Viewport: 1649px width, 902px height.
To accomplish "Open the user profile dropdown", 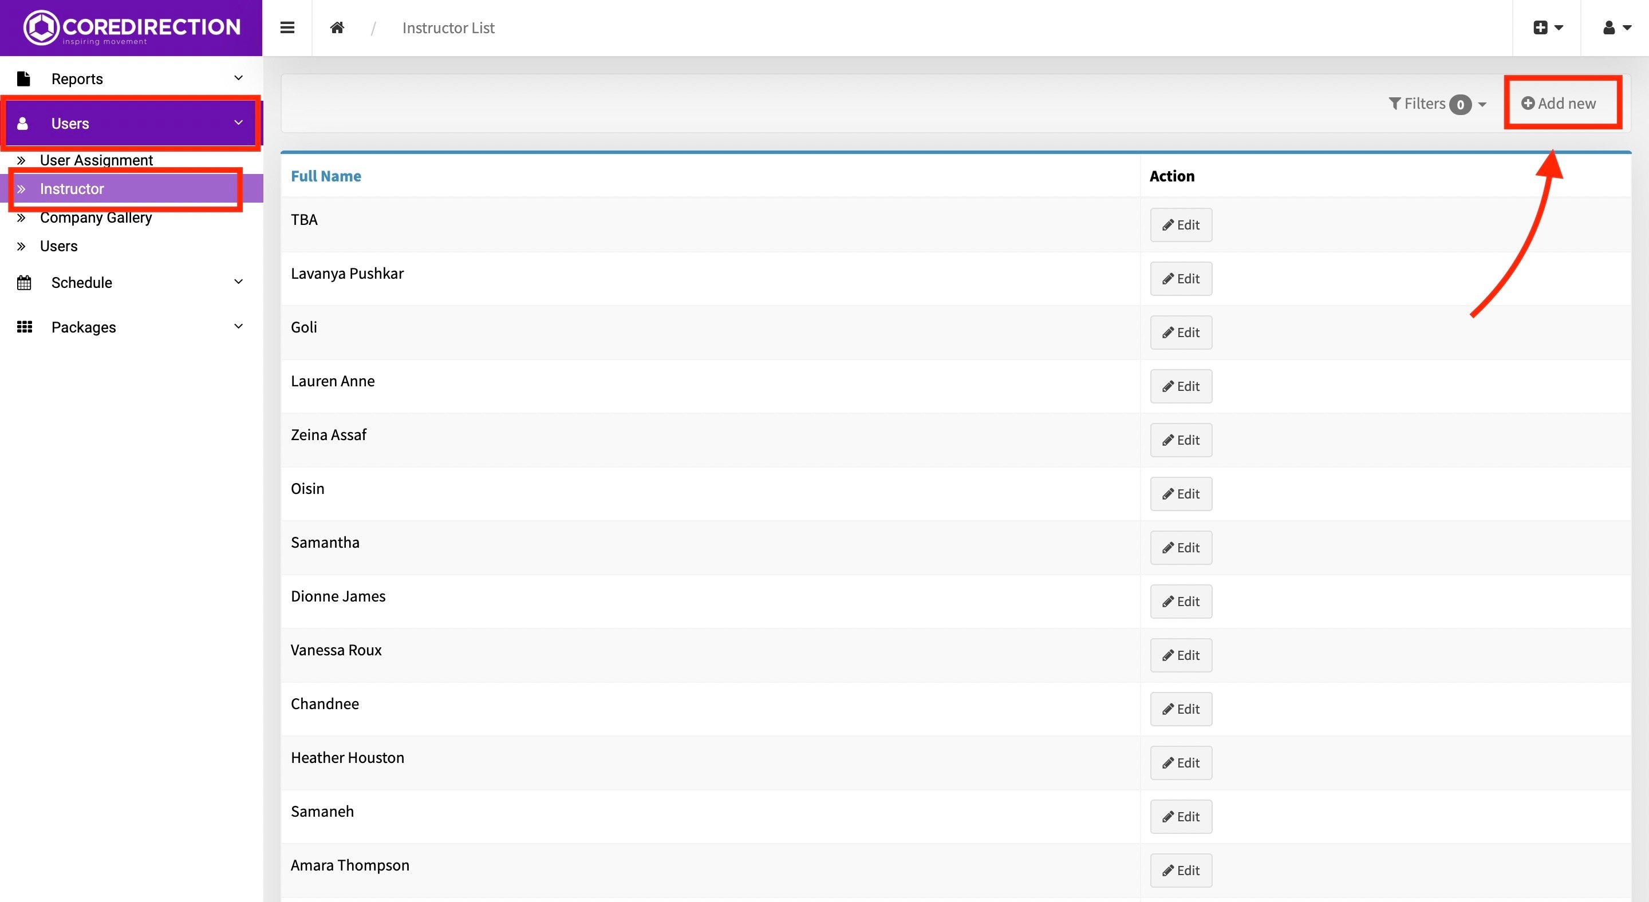I will tap(1616, 27).
